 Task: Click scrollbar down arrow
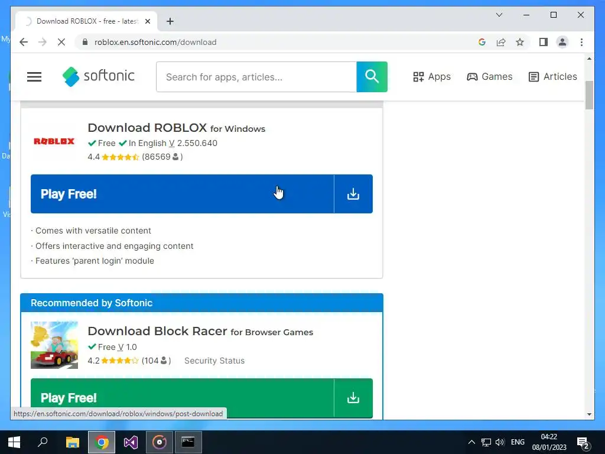589,414
